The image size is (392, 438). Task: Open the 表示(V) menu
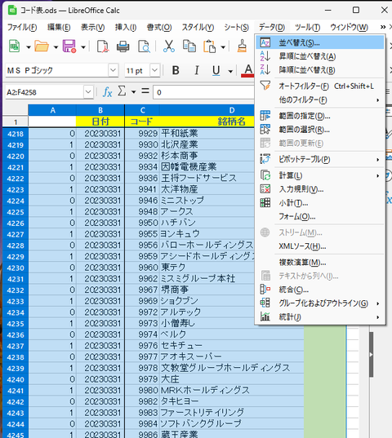pos(92,27)
